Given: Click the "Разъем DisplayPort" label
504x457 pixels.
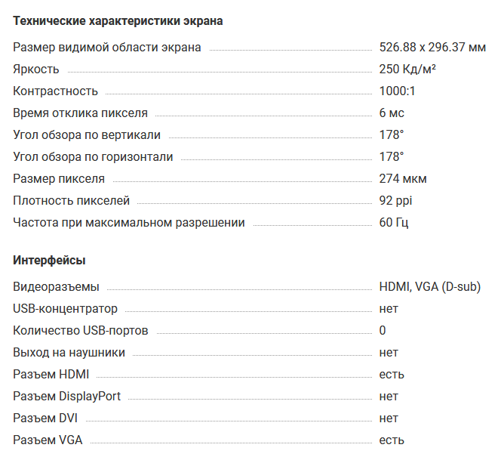Looking at the screenshot, I should [67, 397].
